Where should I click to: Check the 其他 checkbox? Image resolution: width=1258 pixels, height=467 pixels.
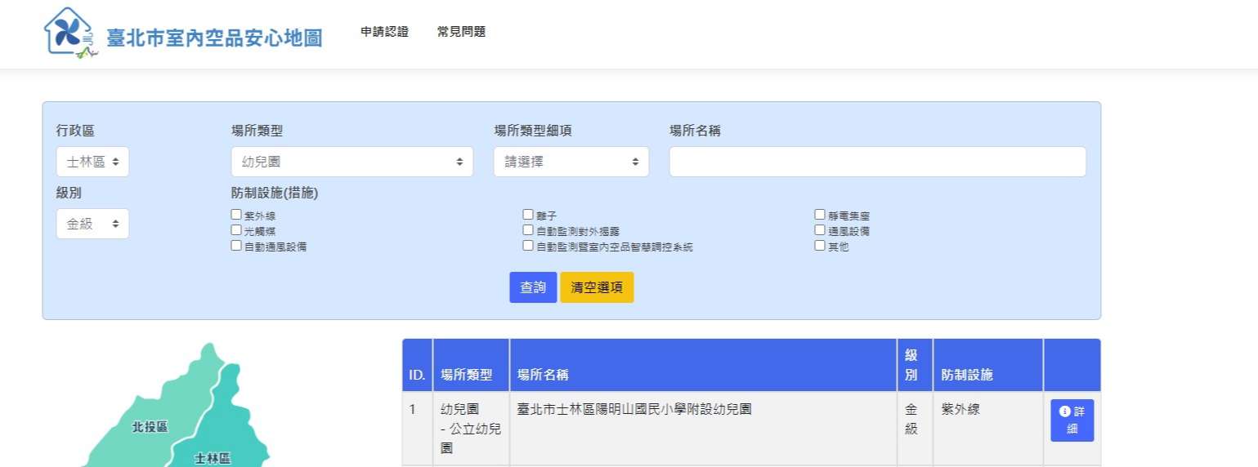[820, 245]
